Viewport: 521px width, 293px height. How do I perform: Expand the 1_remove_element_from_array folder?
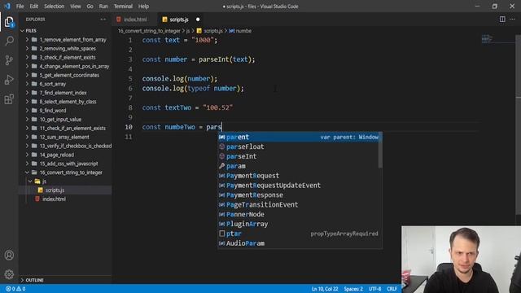click(65, 40)
